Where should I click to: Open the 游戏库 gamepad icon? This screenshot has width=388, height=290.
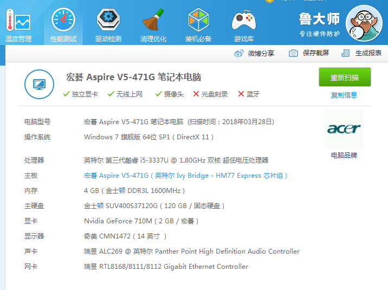click(x=243, y=22)
